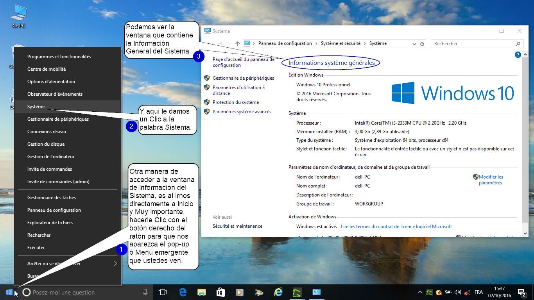
Task: Click Modifier les paramètres link
Action: 491,180
